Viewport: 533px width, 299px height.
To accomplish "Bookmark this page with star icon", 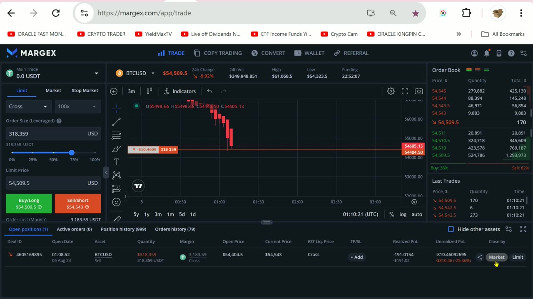I will 416,13.
